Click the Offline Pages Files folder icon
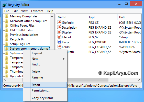This screenshot has height=102, width=144. [7, 26]
